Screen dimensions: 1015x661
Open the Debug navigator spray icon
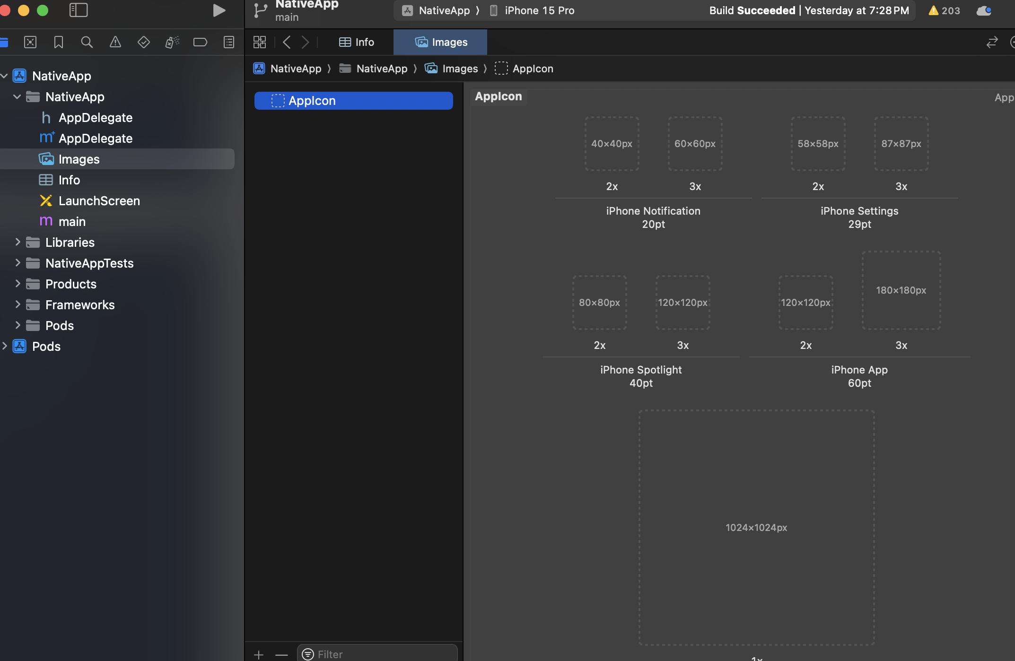point(172,42)
